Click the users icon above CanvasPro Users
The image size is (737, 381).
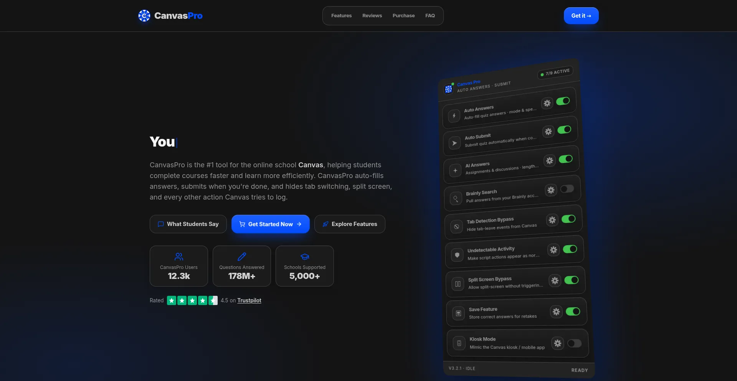pos(179,256)
